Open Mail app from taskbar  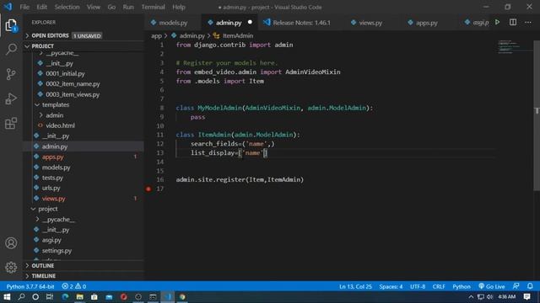tap(109, 297)
